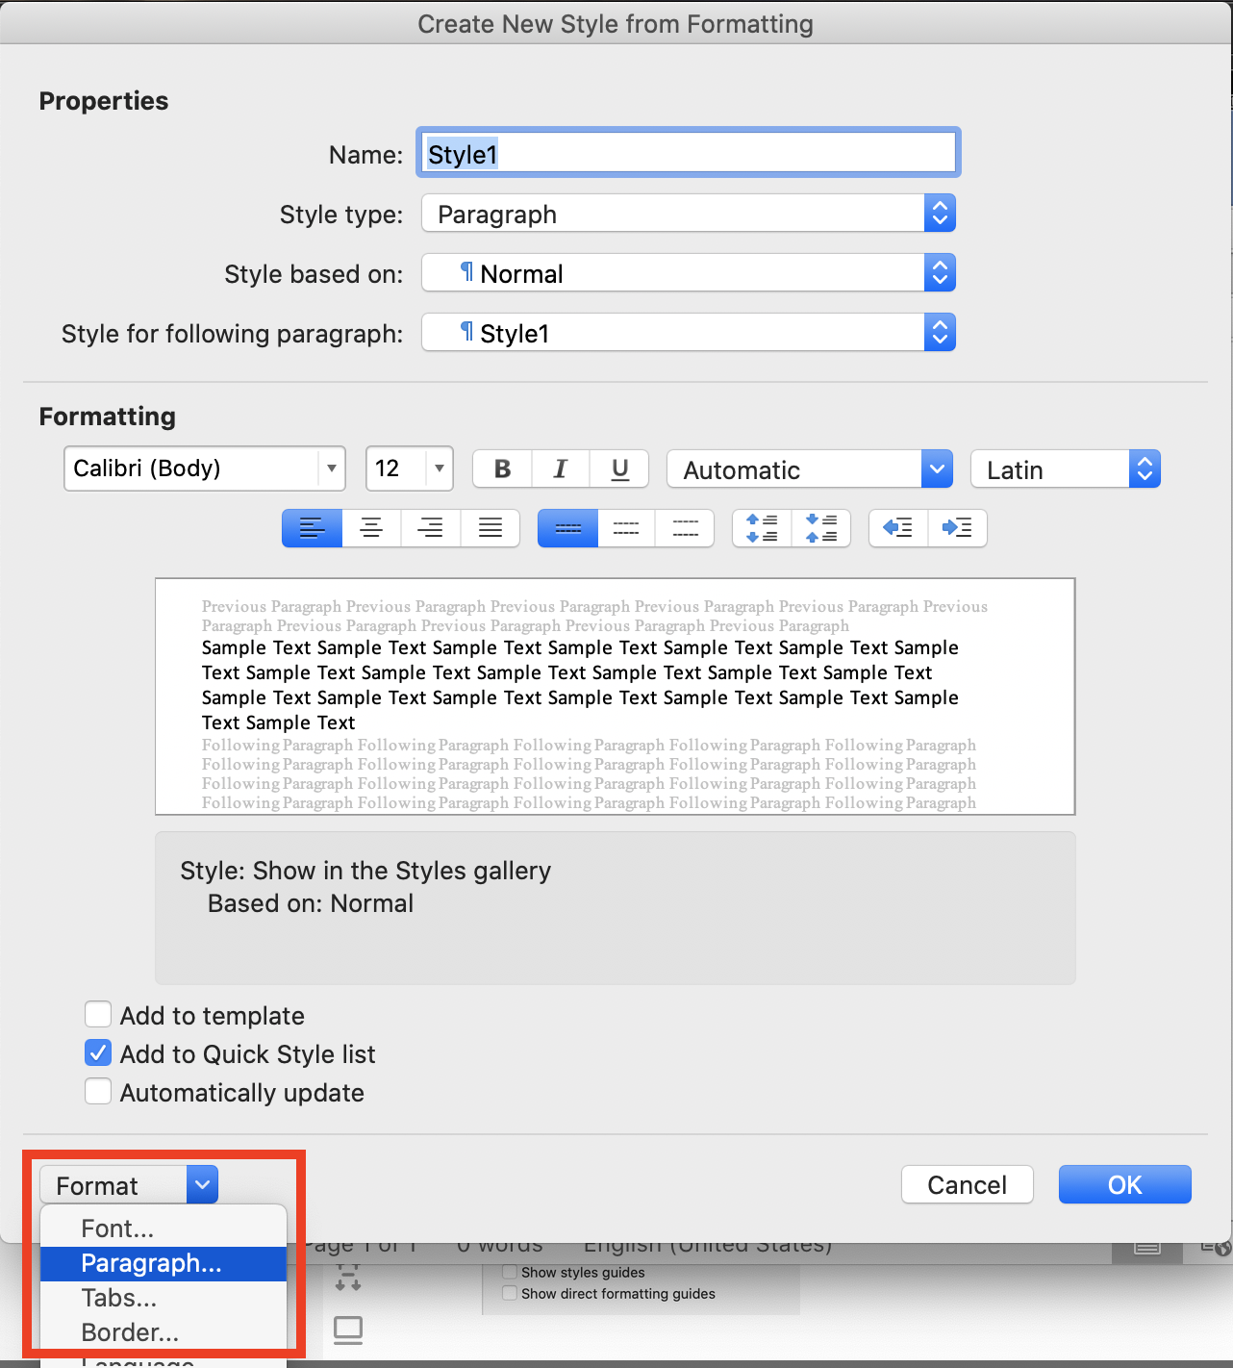Set single line spacing
This screenshot has width=1233, height=1368.
pyautogui.click(x=567, y=528)
